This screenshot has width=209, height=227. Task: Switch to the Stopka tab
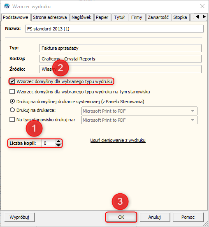[180, 17]
